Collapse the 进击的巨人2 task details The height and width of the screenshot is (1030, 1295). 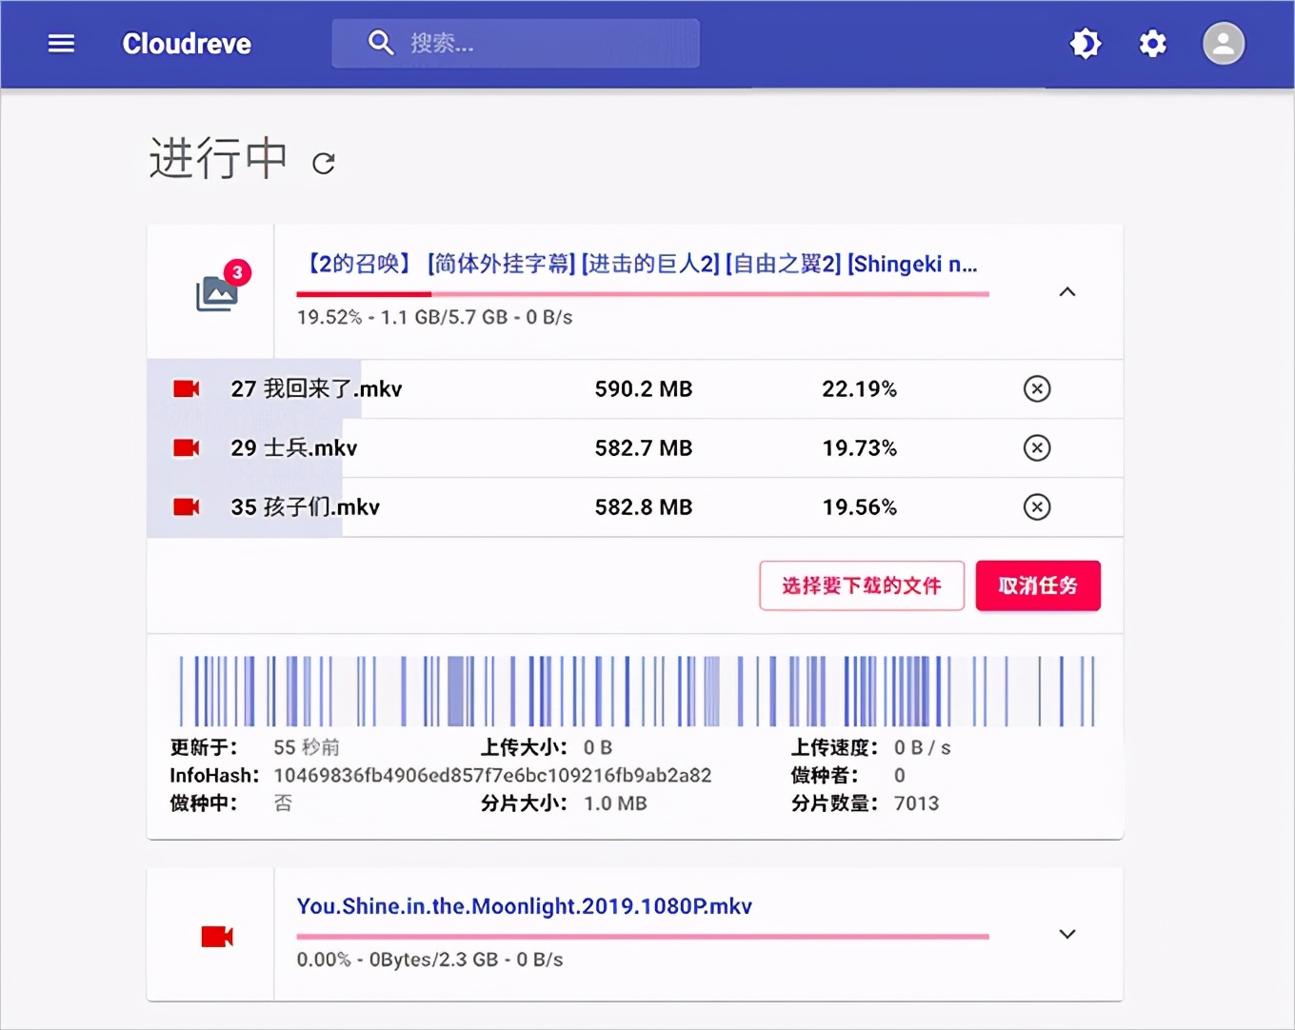pos(1066,292)
